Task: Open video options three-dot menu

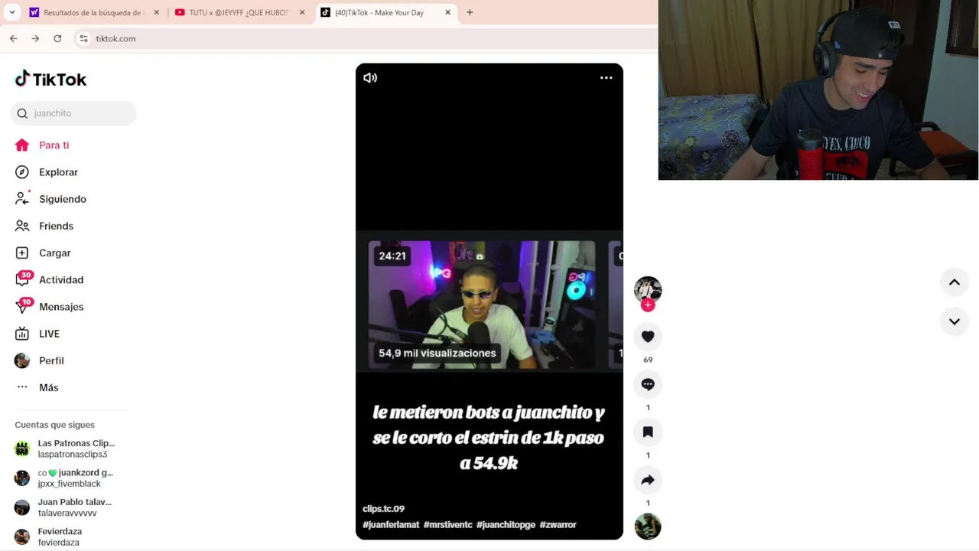Action: [x=606, y=77]
